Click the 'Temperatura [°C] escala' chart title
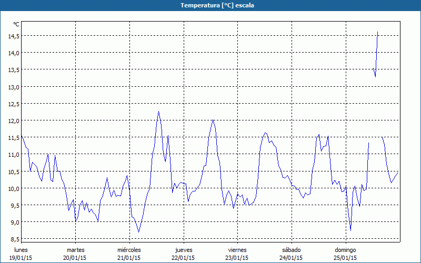The height and width of the screenshot is (263, 421). 210,5
